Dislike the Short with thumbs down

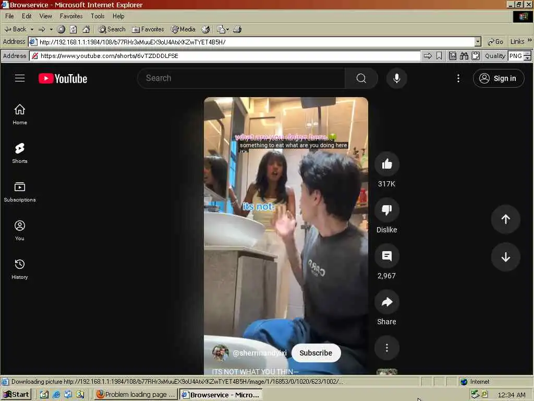tap(387, 210)
